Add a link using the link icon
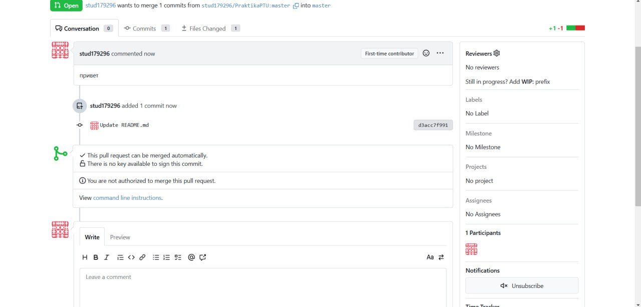The image size is (641, 307). pos(142,257)
